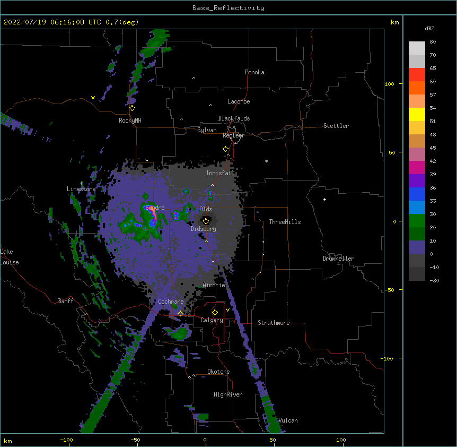
Task: Click the Base_Reflectivity title
Action: click(x=228, y=8)
